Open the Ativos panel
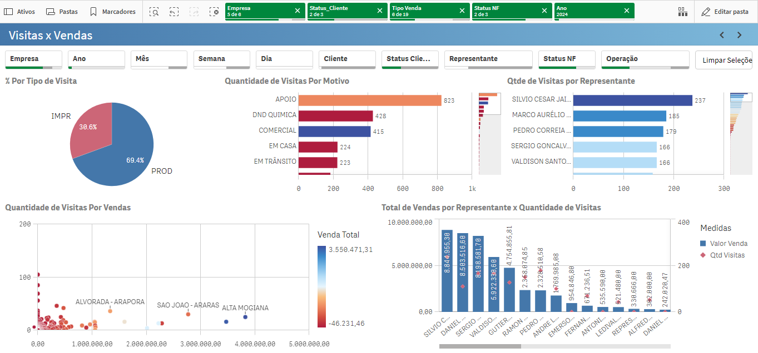 (x=19, y=12)
